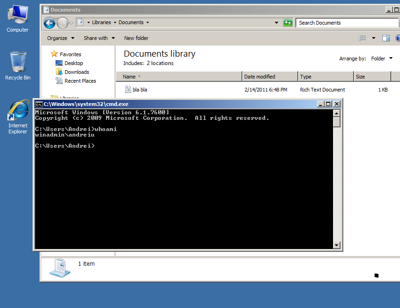Click the date 2/14/2011 6:48 PM cell
Viewport: 400px width, 308px height.
click(x=266, y=90)
